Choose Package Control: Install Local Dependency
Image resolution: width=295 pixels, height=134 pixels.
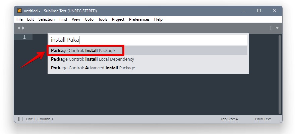click(93, 59)
